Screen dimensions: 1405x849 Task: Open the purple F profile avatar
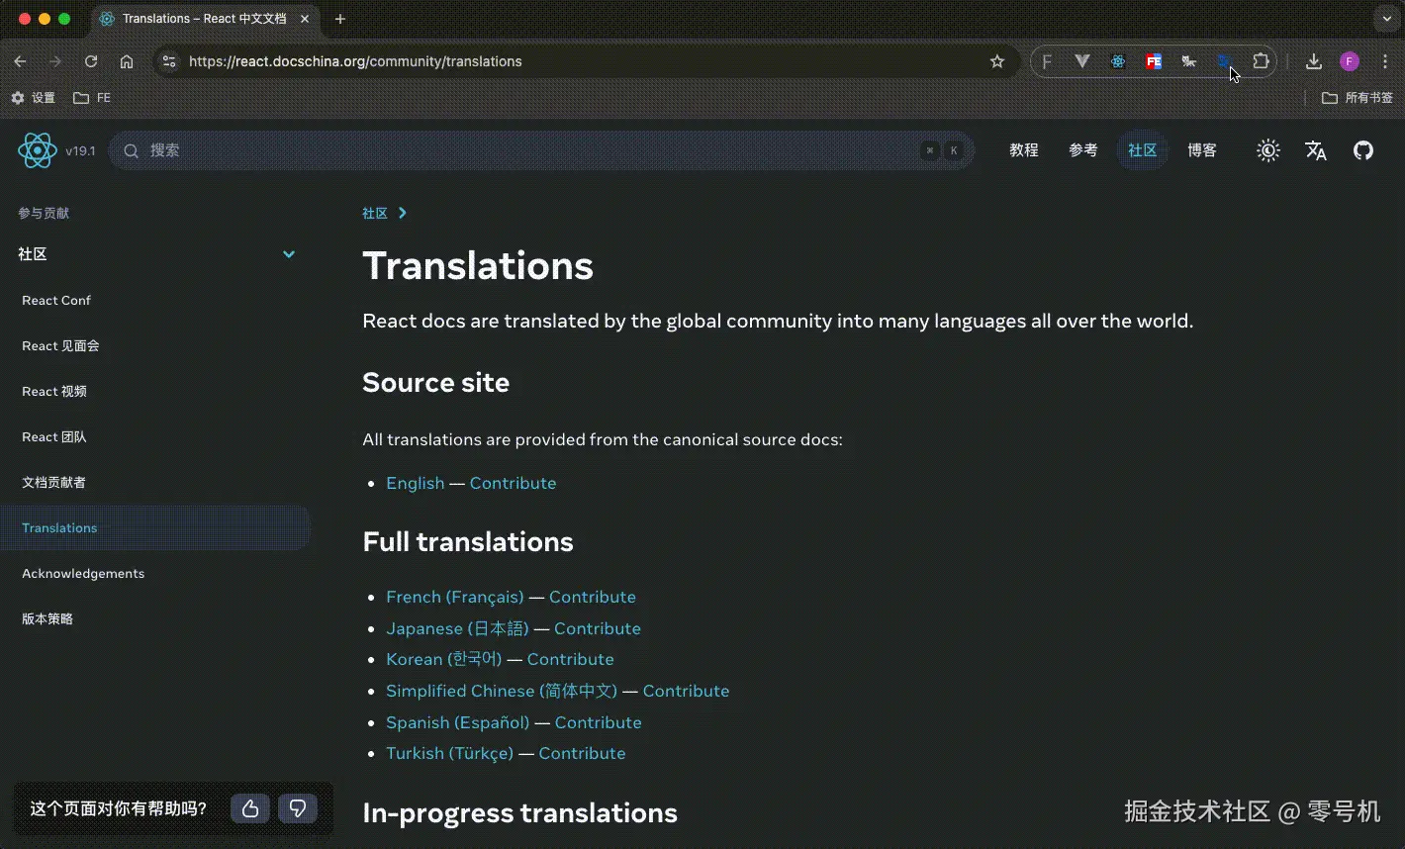1350,61
